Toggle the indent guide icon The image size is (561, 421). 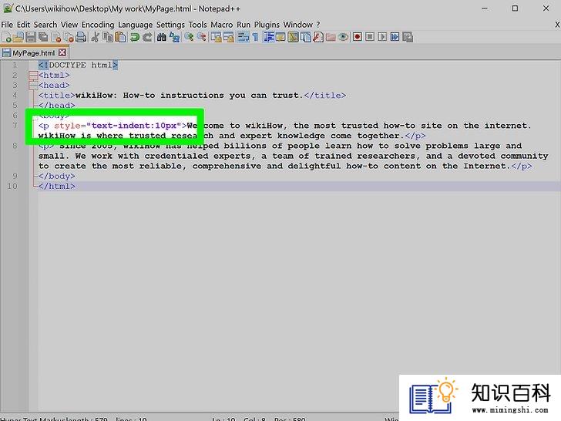(268, 37)
